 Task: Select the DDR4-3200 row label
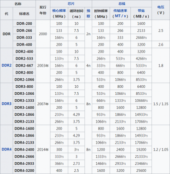24,171
